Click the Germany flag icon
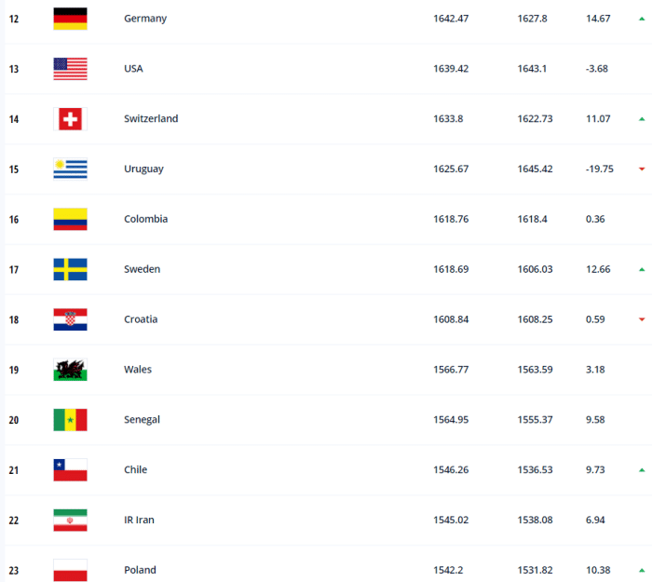This screenshot has height=582, width=652. (70, 19)
